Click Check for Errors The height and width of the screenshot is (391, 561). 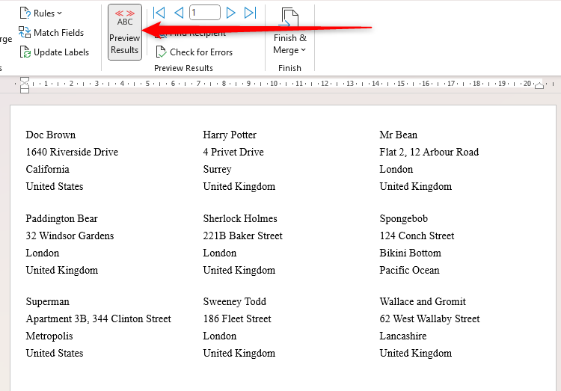pyautogui.click(x=194, y=52)
